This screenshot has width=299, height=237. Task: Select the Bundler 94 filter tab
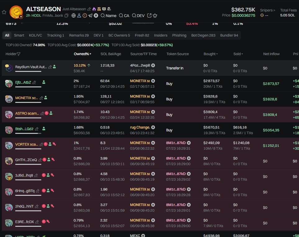[x=229, y=35]
